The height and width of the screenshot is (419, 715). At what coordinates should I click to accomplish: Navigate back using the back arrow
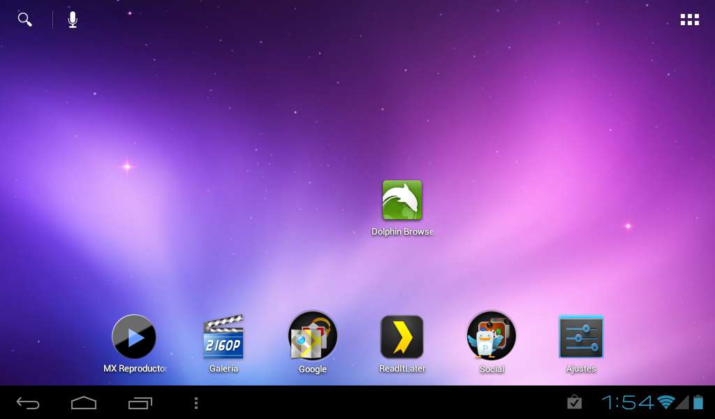[x=27, y=402]
